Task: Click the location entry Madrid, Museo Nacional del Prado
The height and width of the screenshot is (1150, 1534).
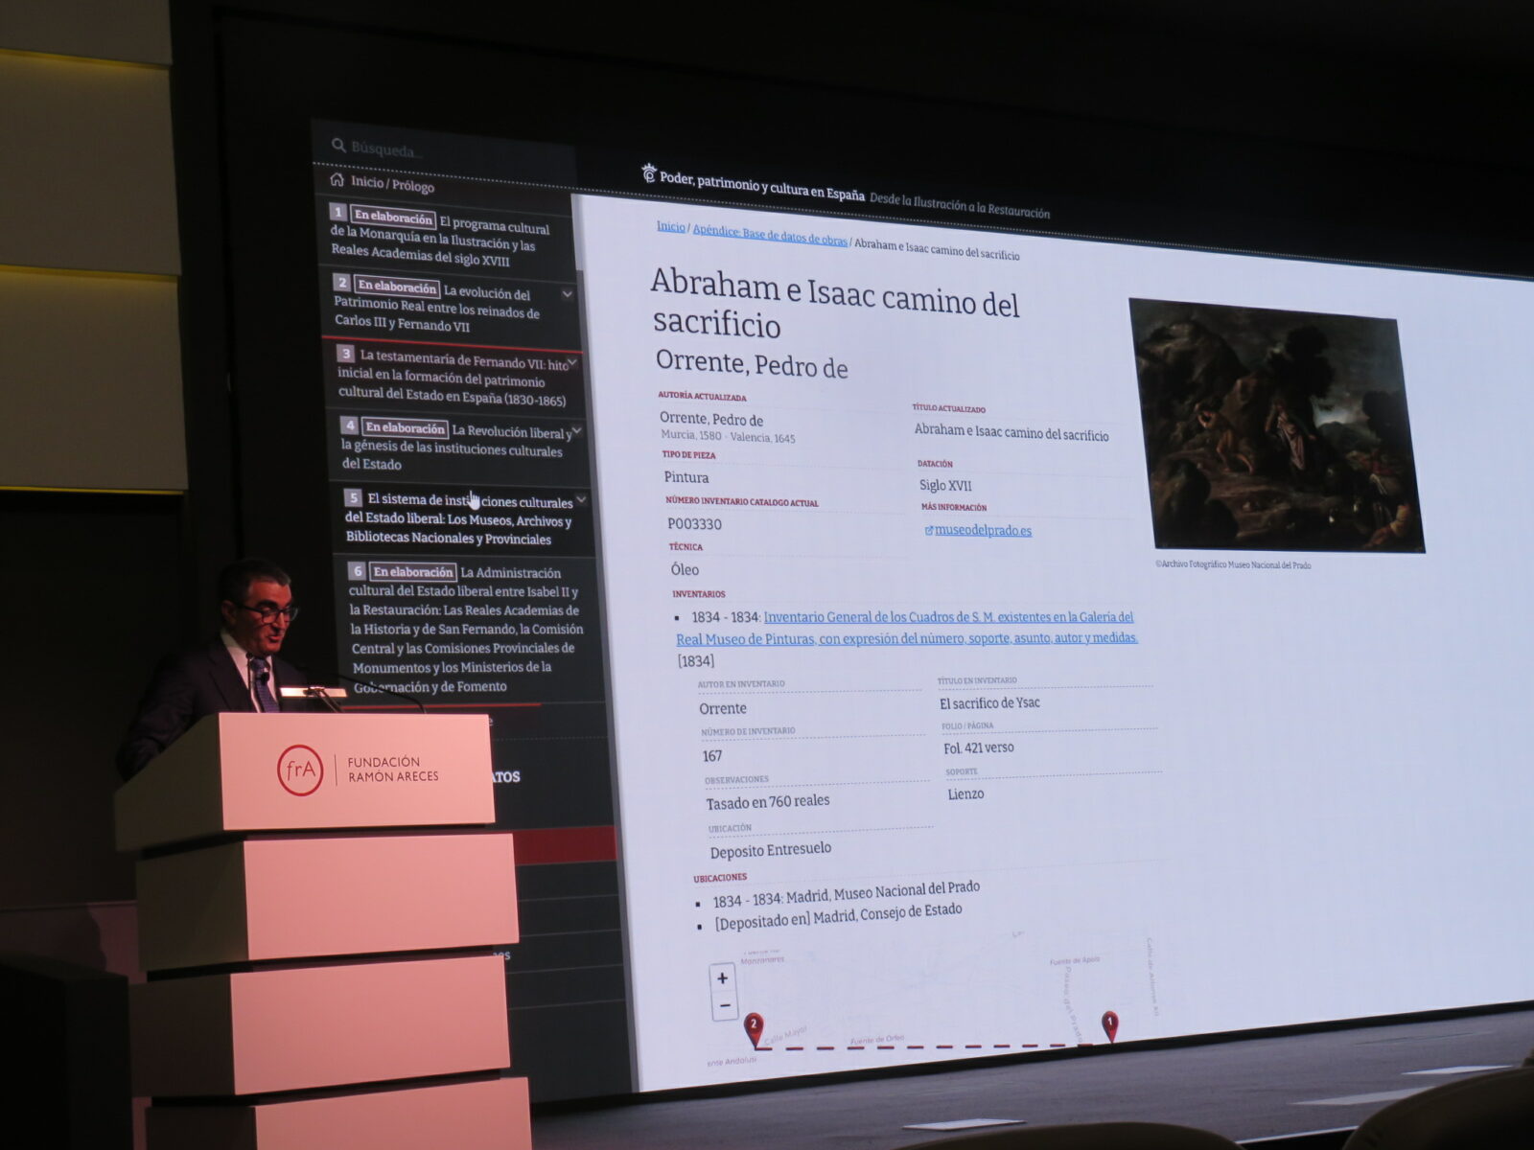Action: pos(883,894)
